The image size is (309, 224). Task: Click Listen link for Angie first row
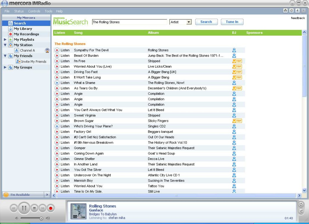click(x=65, y=94)
